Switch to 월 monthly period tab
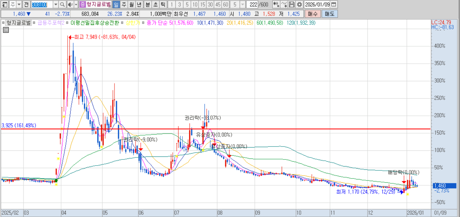 point(131,5)
